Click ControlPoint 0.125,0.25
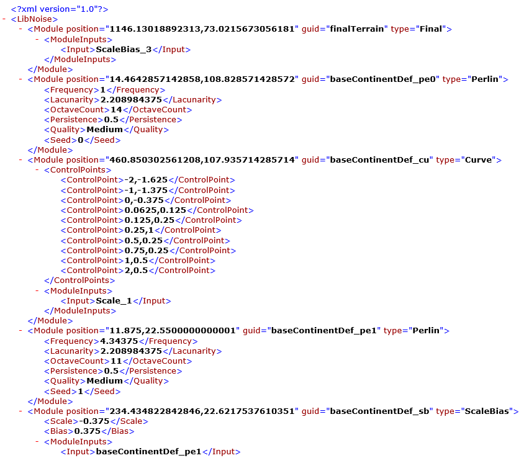 coord(151,220)
